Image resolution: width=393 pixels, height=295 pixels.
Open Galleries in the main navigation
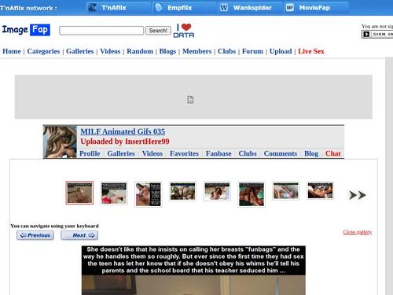pyautogui.click(x=80, y=51)
